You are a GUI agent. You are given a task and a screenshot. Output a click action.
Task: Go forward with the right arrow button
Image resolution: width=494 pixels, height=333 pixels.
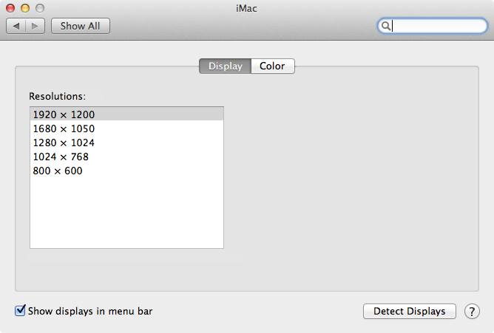point(35,26)
